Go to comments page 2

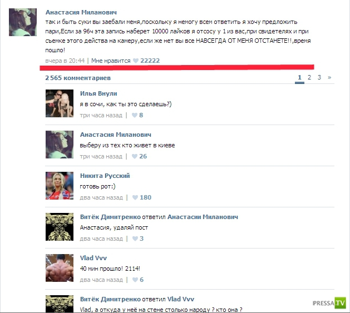[309, 77]
